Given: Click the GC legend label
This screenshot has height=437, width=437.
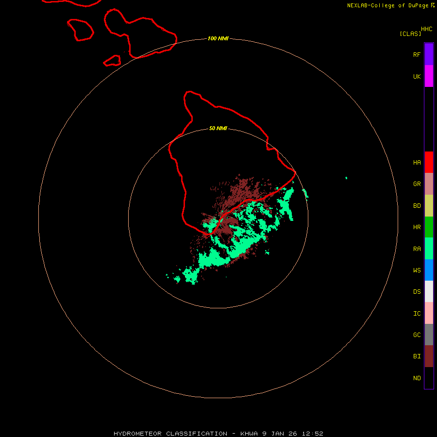Looking at the screenshot, I should point(417,335).
